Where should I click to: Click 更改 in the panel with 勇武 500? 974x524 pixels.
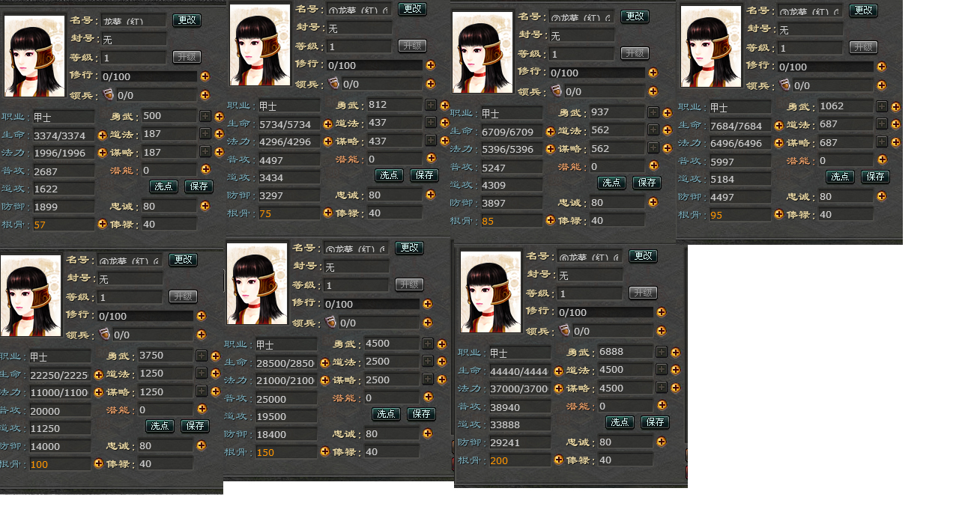coord(187,20)
